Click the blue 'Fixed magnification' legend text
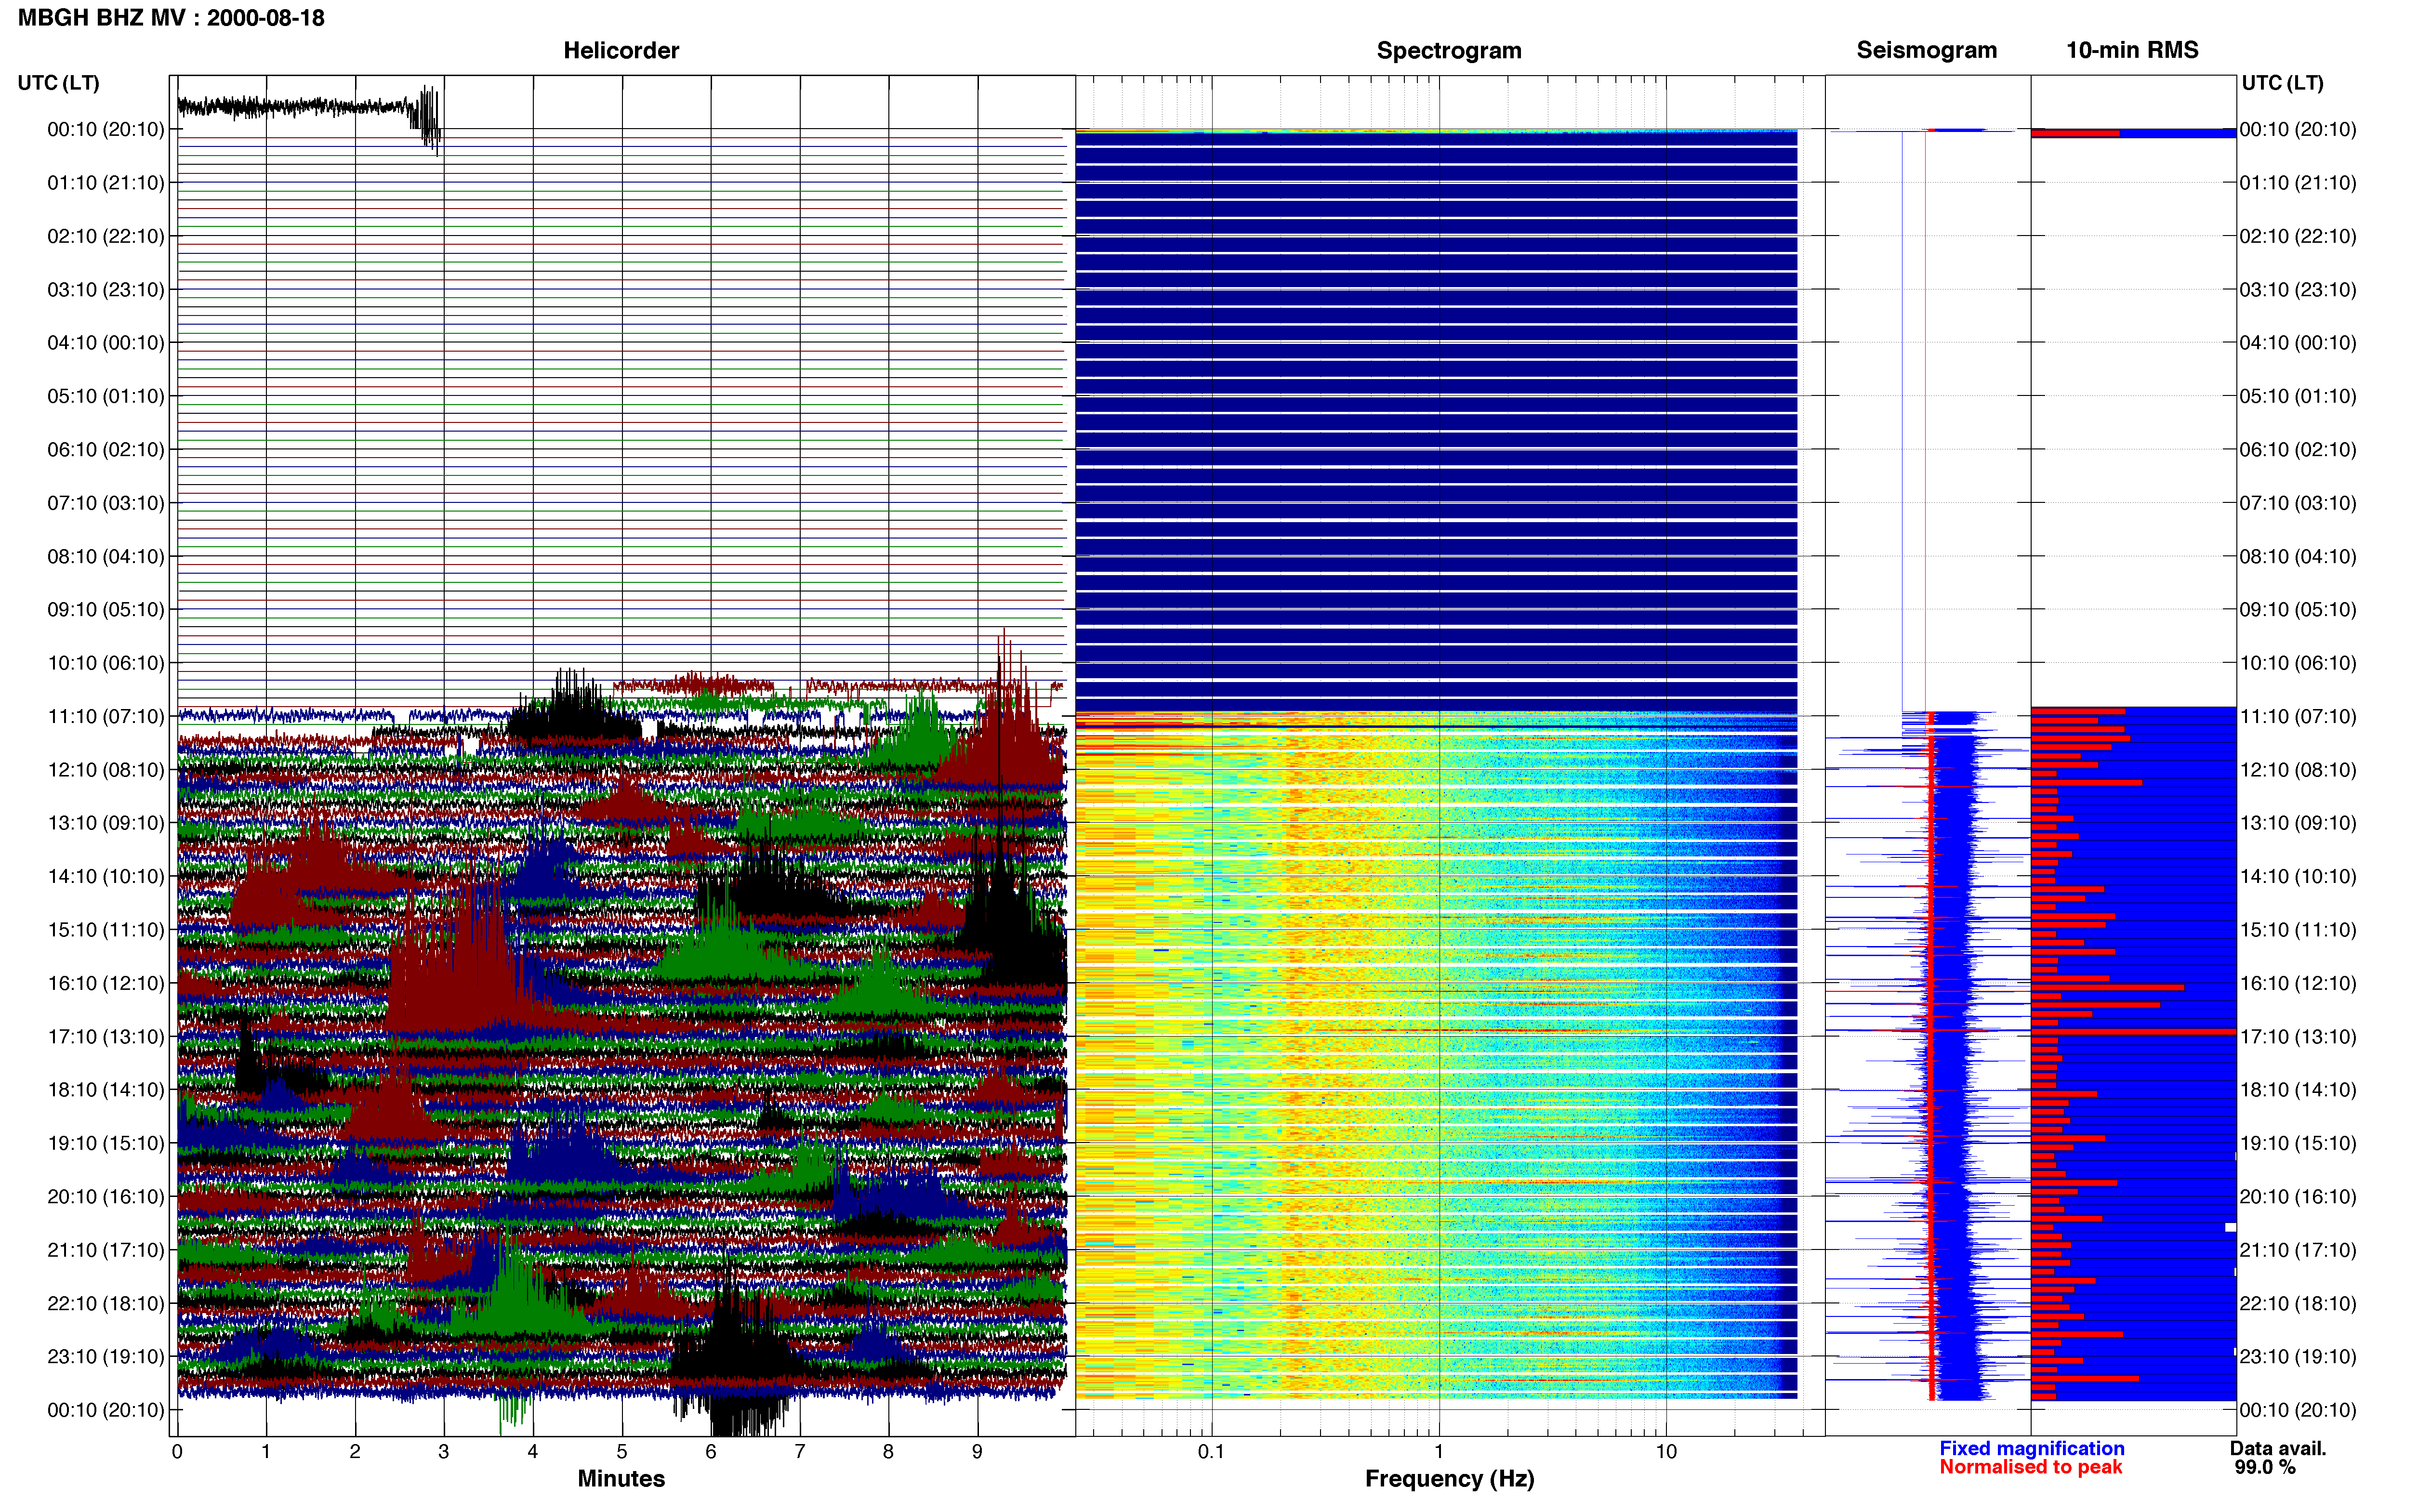 click(x=2031, y=1448)
